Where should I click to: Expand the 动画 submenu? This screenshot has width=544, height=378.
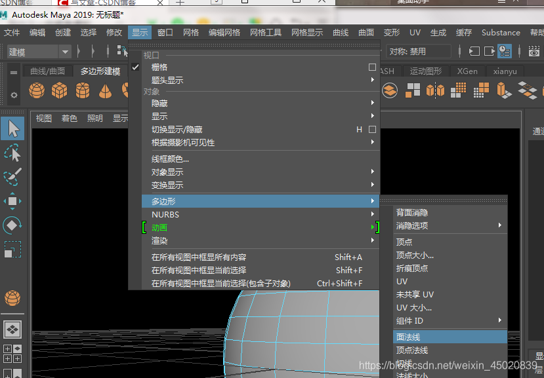tap(261, 227)
